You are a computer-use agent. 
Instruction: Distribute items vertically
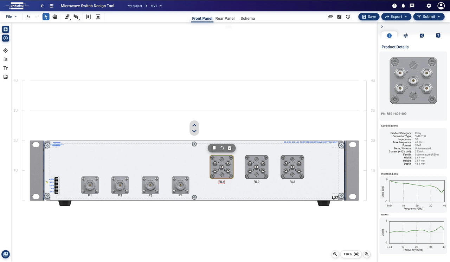coord(98,17)
